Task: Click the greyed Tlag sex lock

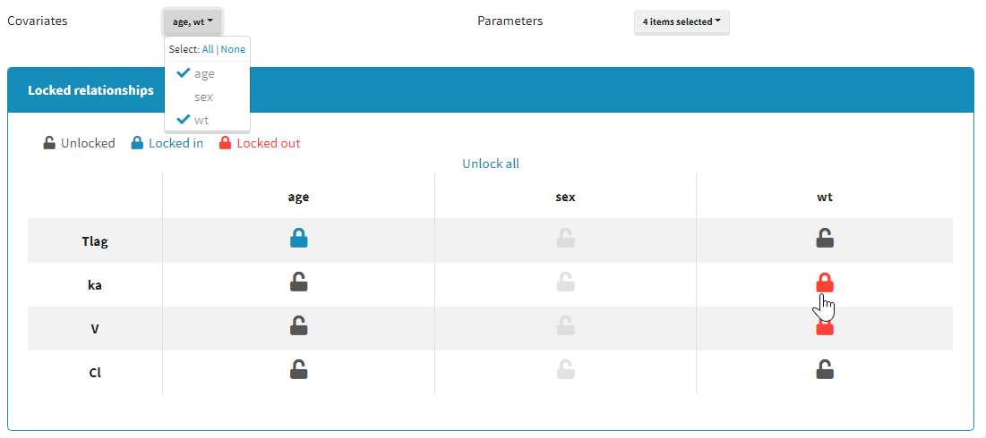Action: [x=565, y=238]
